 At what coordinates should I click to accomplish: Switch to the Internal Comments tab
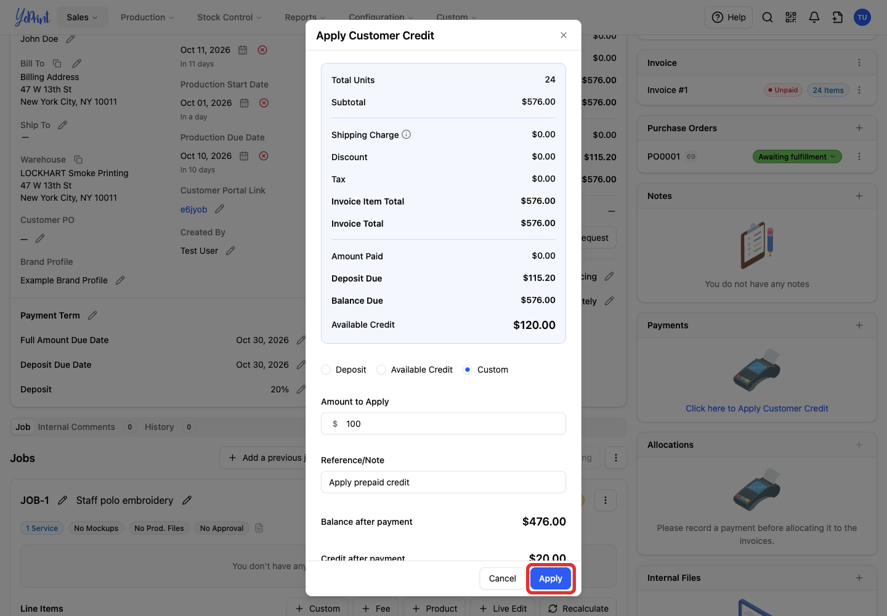click(x=76, y=427)
